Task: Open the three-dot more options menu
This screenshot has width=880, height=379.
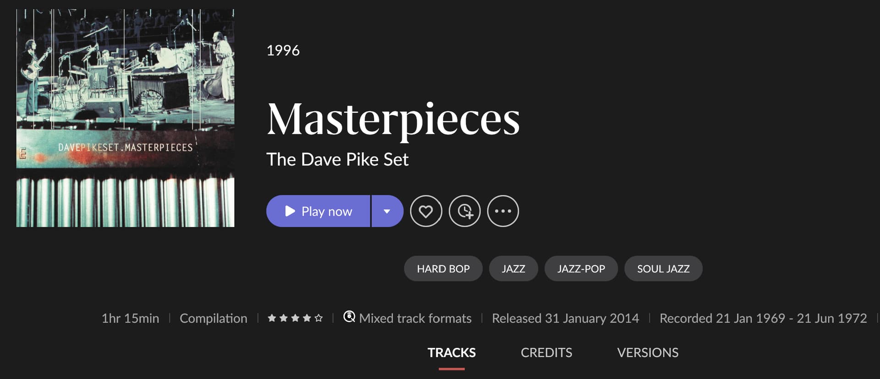Action: click(503, 211)
